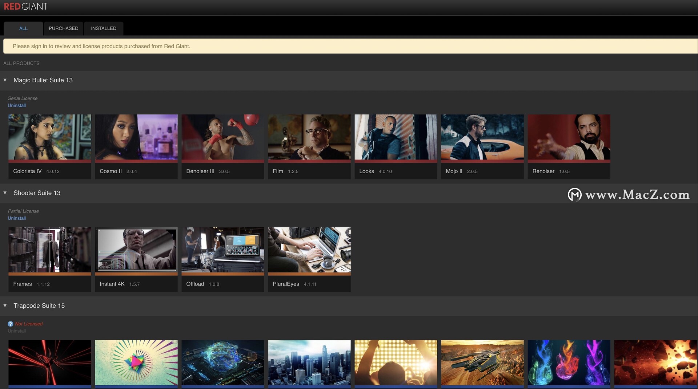Image resolution: width=698 pixels, height=389 pixels.
Task: Open the Offload product thumbnail
Action: (223, 250)
